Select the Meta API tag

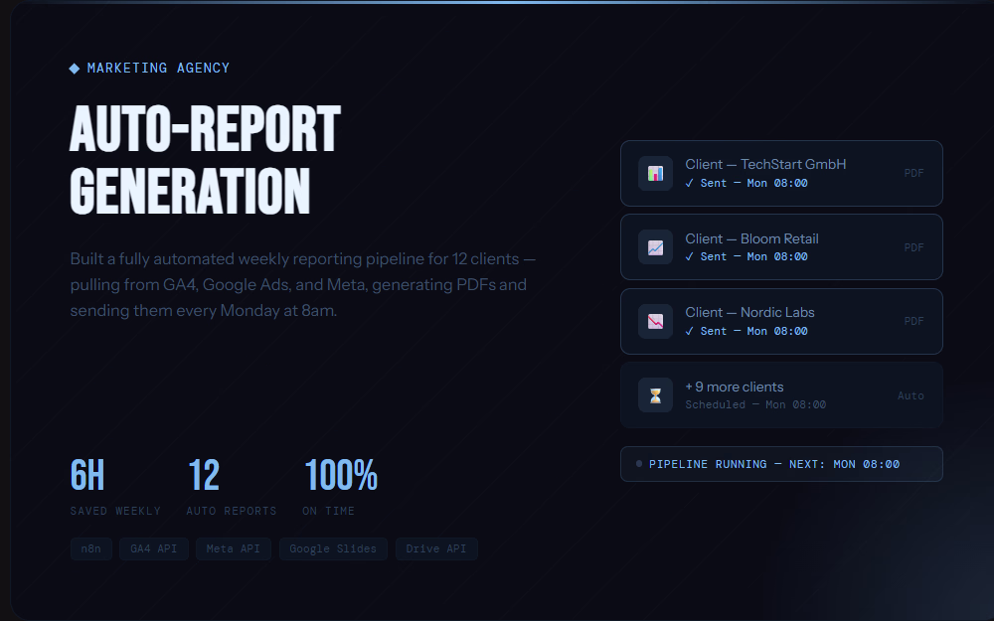pos(234,548)
